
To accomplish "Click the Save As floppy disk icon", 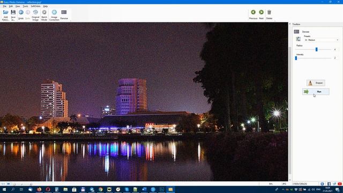I will [13, 12].
